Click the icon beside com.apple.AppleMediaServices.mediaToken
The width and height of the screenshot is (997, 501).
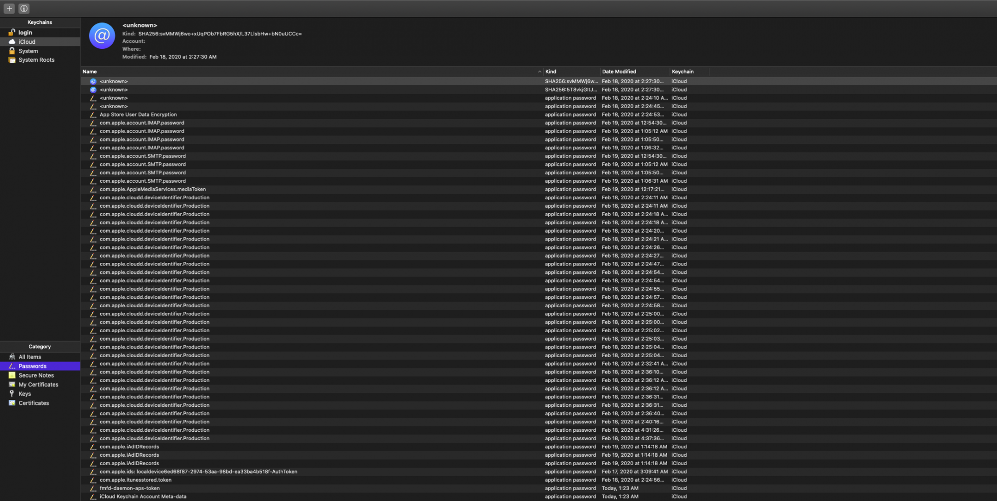pos(93,189)
